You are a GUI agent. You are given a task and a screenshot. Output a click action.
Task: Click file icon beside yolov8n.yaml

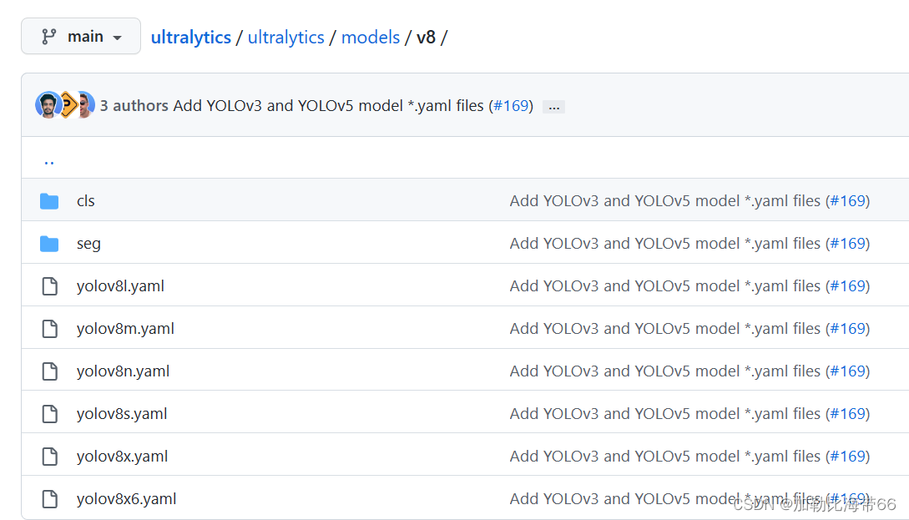click(x=49, y=371)
